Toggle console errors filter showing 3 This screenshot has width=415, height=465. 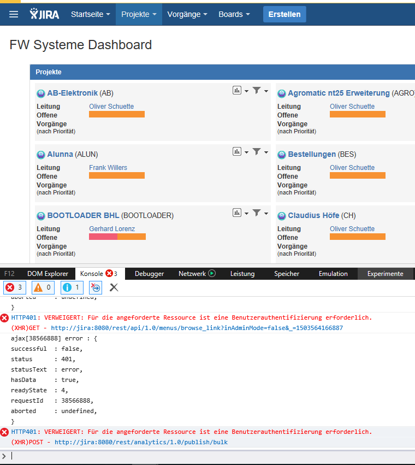pos(15,287)
